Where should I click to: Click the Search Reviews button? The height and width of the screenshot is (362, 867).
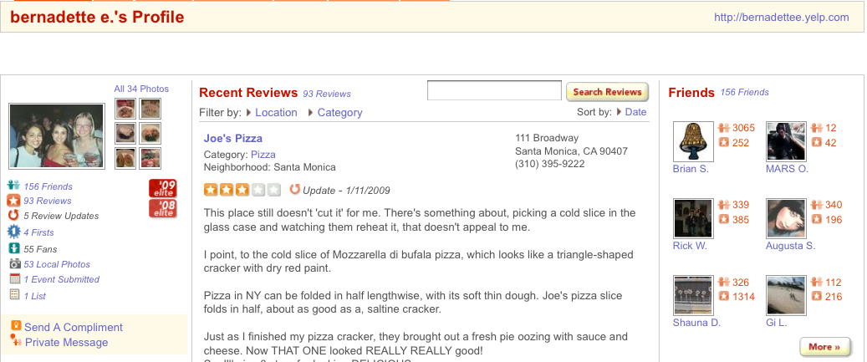[607, 92]
